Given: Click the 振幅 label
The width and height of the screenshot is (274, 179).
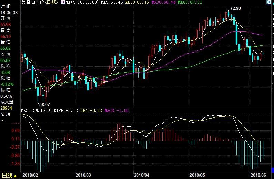Looking at the screenshot, I should click(x=6, y=90).
